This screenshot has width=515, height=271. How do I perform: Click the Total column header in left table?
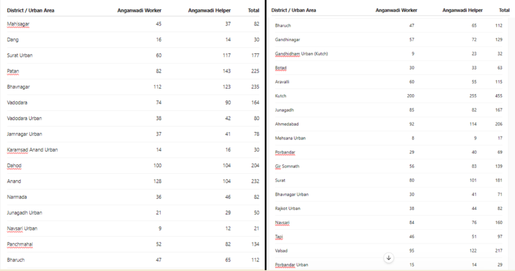coord(253,11)
